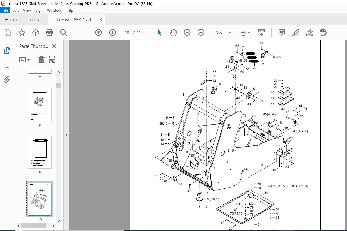Delete selected page thumbnail trash icon
The height and width of the screenshot is (231, 347).
tap(41, 60)
